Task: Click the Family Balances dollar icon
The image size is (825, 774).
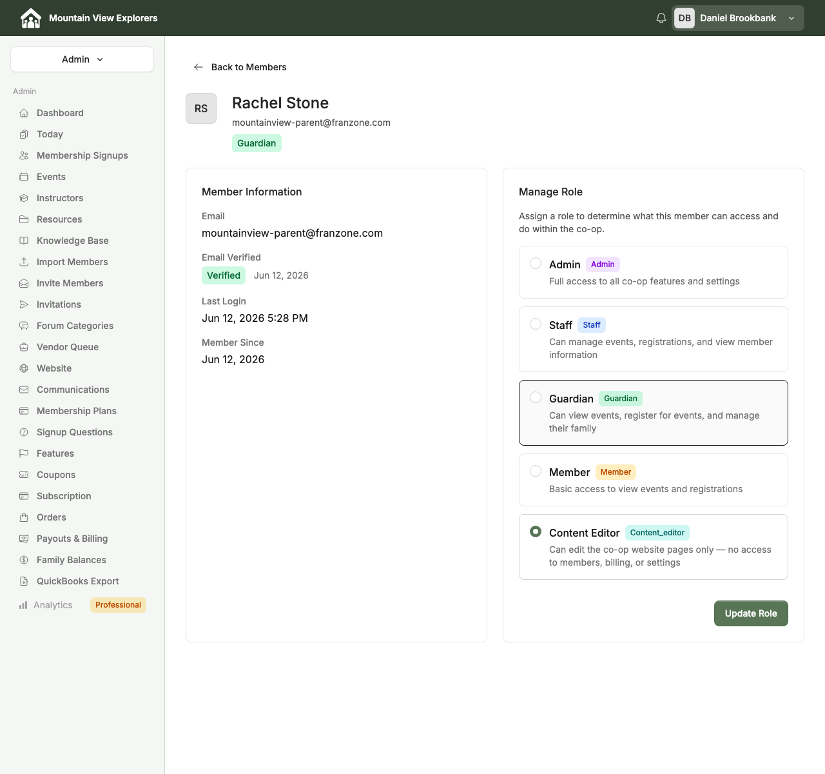Action: pos(24,560)
